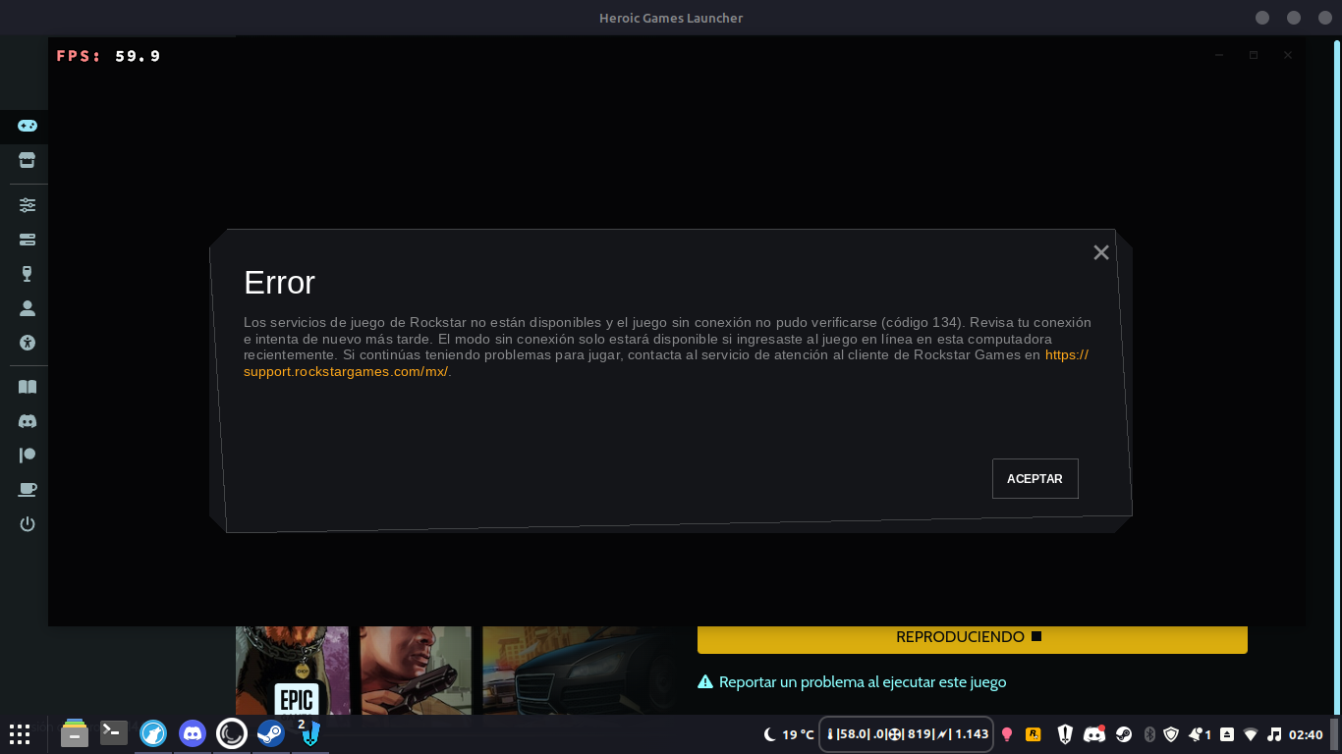Click Reportar un problema al ejecutar este juego

pos(852,681)
